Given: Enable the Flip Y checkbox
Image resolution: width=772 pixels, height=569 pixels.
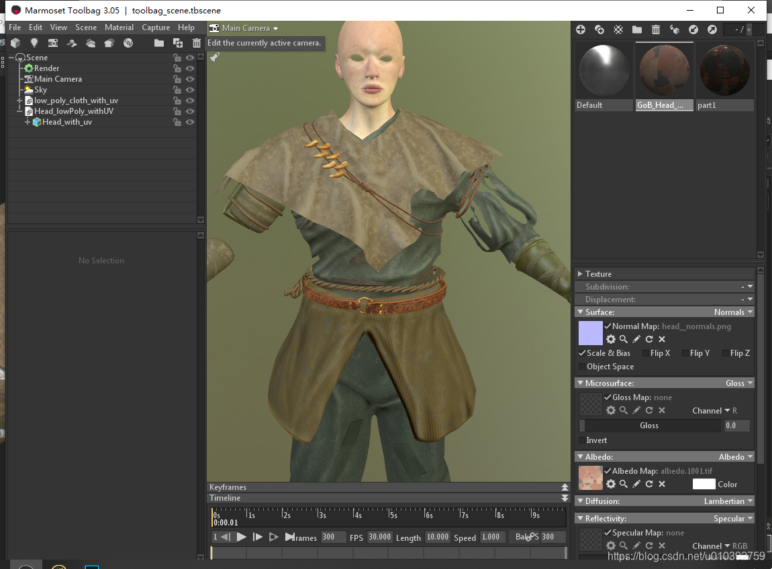Looking at the screenshot, I should (685, 353).
